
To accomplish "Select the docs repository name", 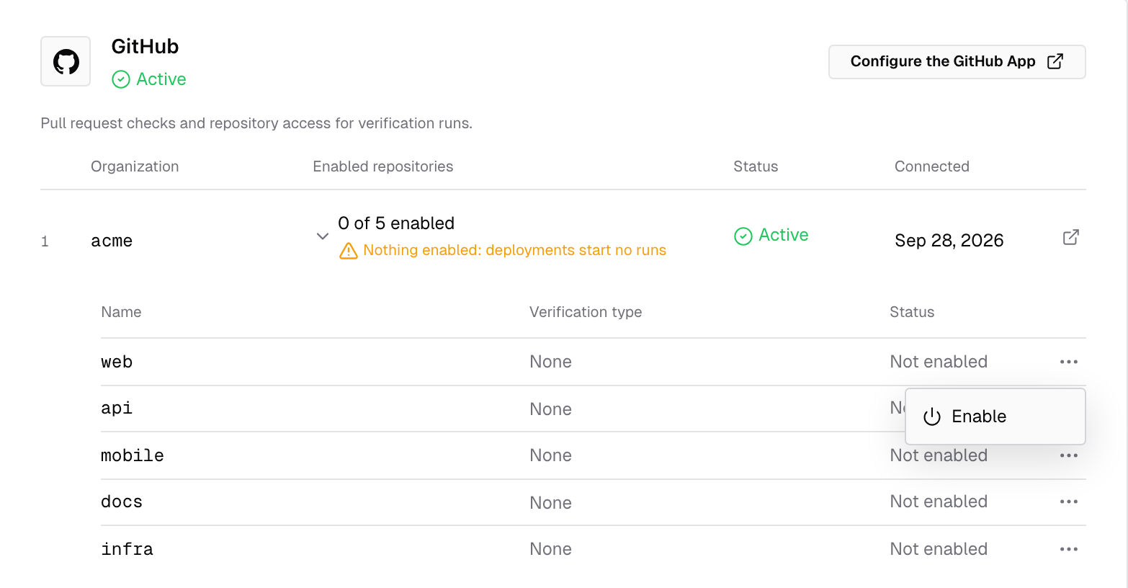I will point(122,502).
